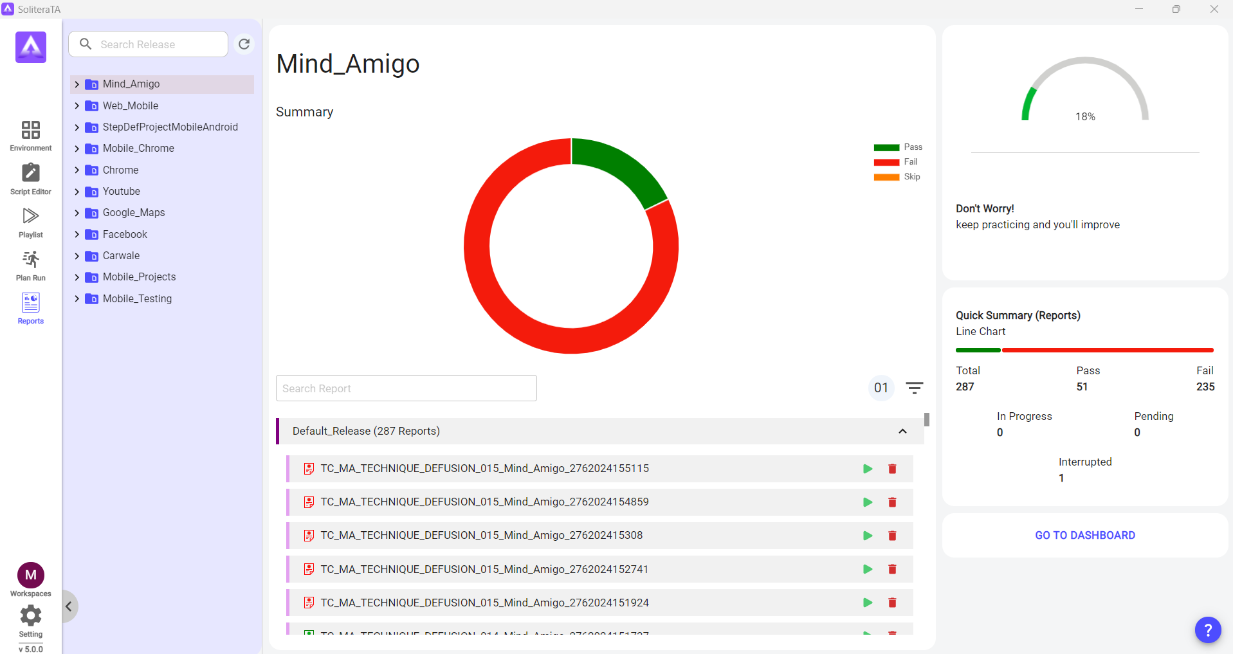Expand the Mobile_Testing tree node
Screen dimensions: 1233x654
click(77, 298)
